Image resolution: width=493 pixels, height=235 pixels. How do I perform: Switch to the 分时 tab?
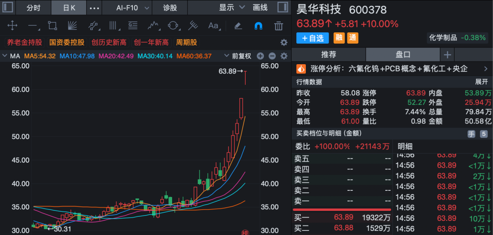pos(33,8)
